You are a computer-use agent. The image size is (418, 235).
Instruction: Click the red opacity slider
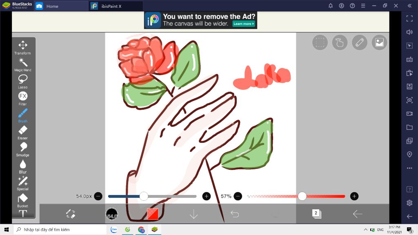click(x=296, y=196)
